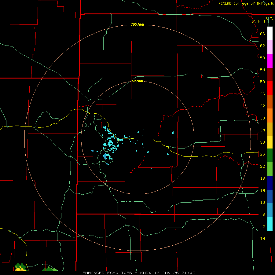Click the 54 legend value
The height and width of the screenshot is (275, 275).
(x=262, y=70)
